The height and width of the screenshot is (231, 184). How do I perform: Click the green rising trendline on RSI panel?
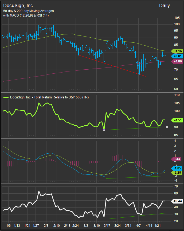(136, 216)
